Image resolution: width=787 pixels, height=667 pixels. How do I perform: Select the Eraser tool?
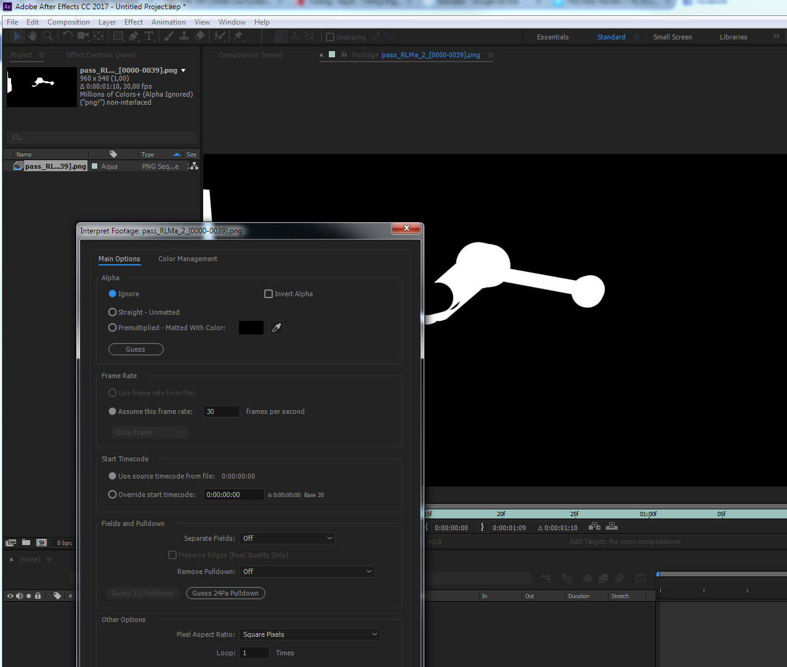point(199,36)
